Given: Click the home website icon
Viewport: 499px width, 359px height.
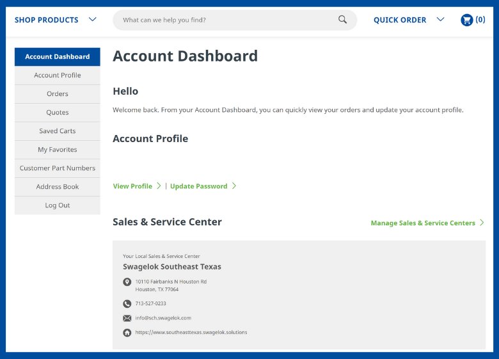Looking at the screenshot, I should pos(127,333).
